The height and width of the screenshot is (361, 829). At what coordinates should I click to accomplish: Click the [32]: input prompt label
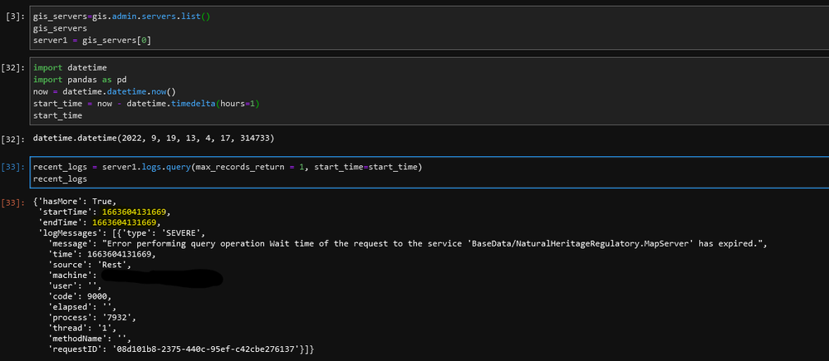[x=12, y=67]
